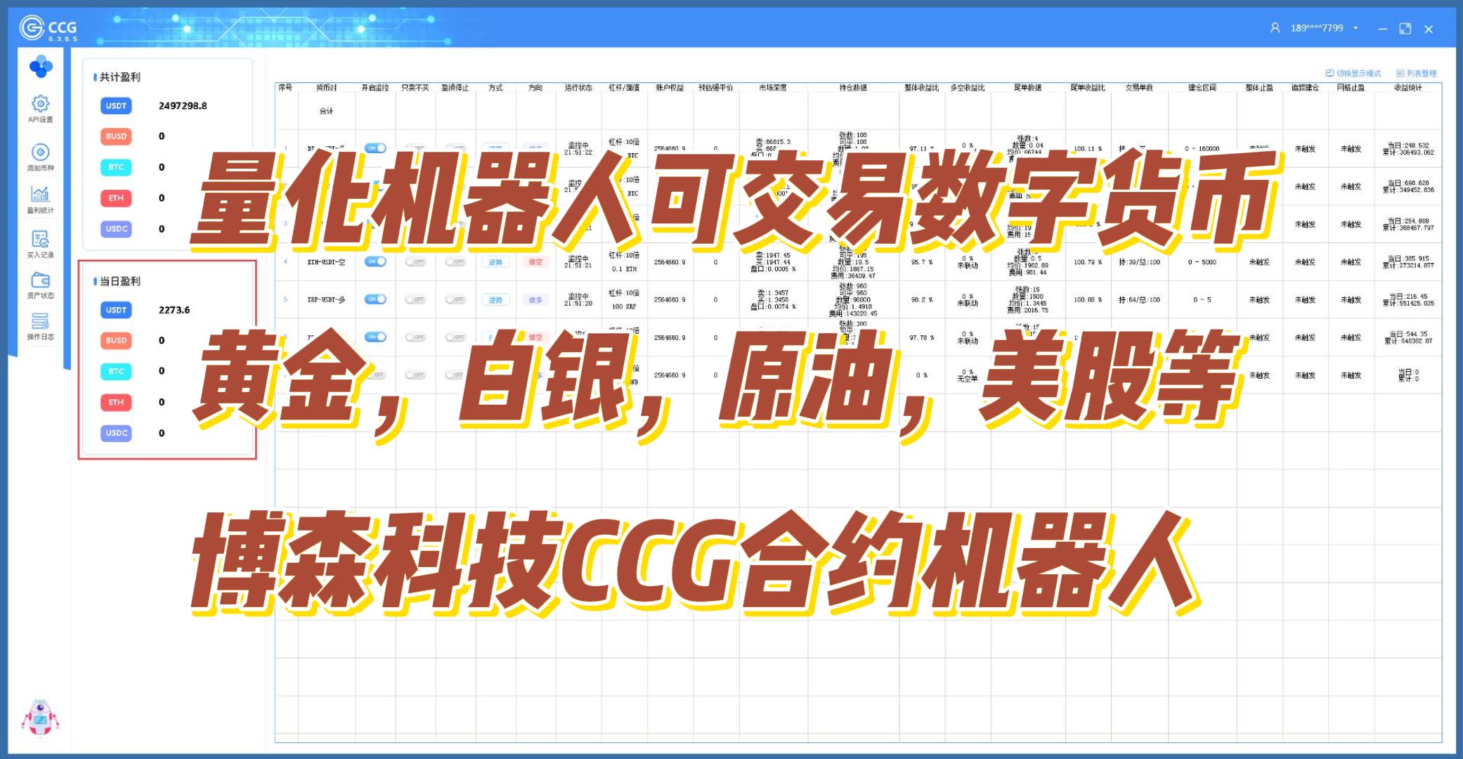The width and height of the screenshot is (1463, 759).
Task: Click the blue clover home icon
Action: pos(41,67)
